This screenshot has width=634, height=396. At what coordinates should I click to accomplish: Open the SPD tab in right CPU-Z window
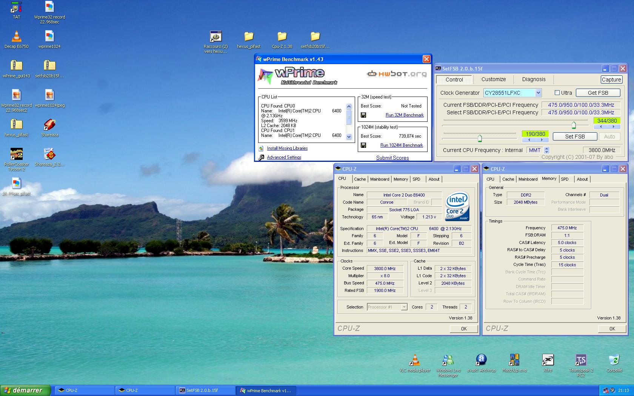coord(565,179)
